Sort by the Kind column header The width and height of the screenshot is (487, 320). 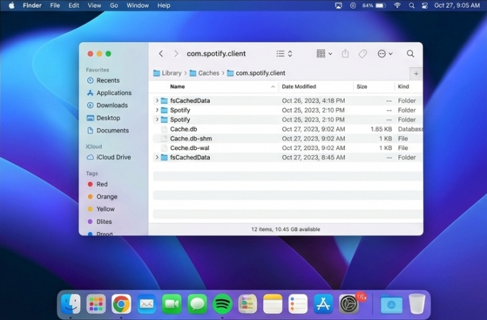click(x=403, y=87)
